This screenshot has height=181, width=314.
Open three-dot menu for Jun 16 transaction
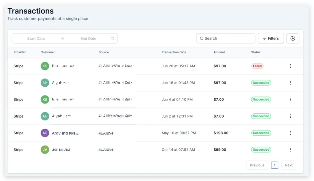(290, 83)
